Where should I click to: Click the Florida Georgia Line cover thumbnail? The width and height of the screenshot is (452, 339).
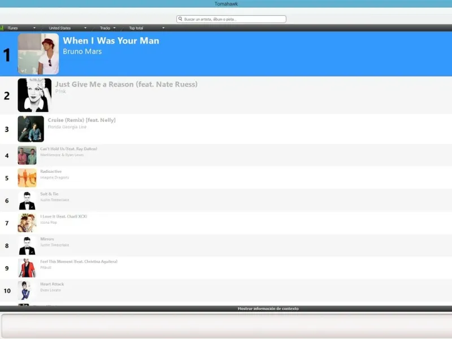[31, 129]
